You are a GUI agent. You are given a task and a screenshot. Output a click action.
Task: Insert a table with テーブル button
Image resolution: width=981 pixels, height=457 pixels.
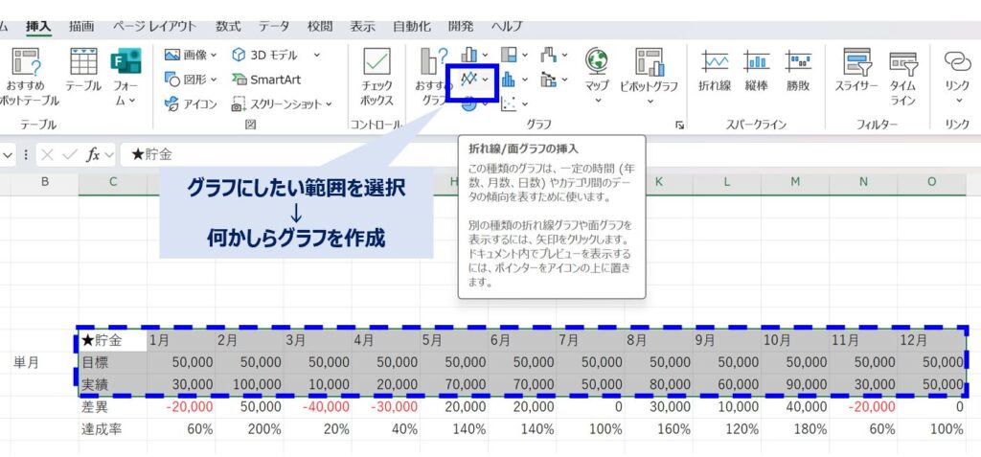[x=83, y=71]
